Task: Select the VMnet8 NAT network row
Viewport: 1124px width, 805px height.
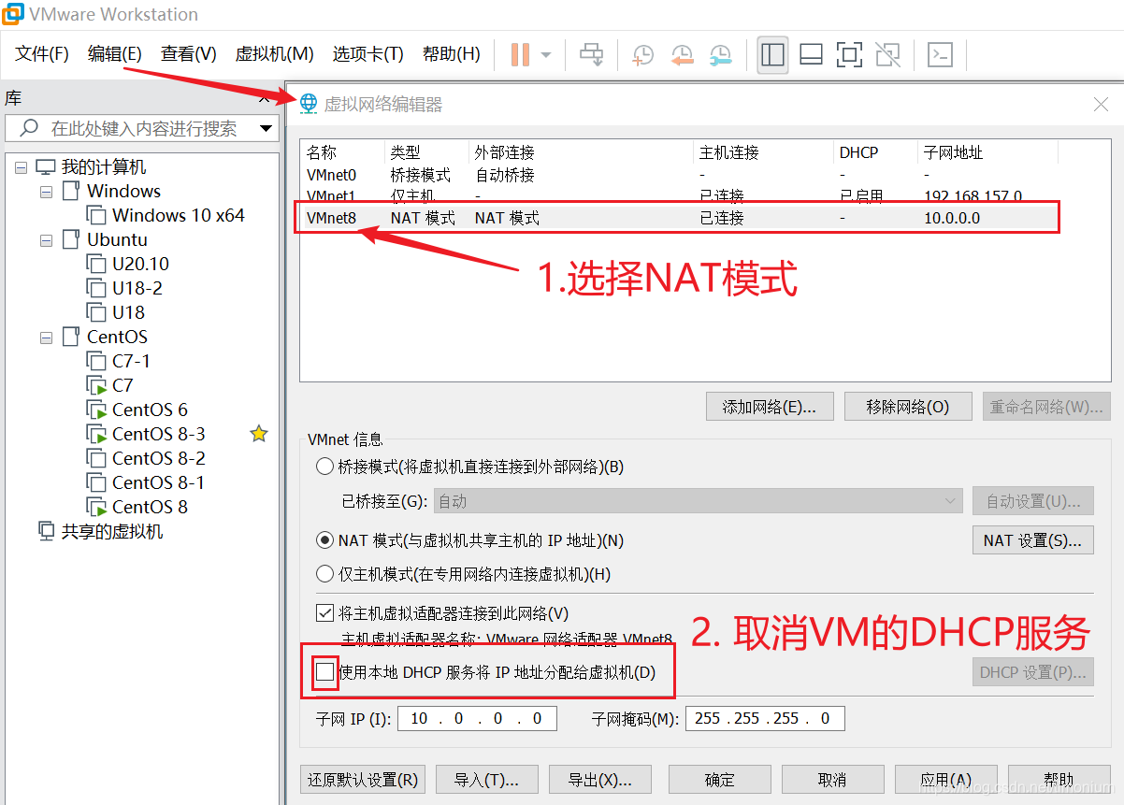Action: [679, 218]
